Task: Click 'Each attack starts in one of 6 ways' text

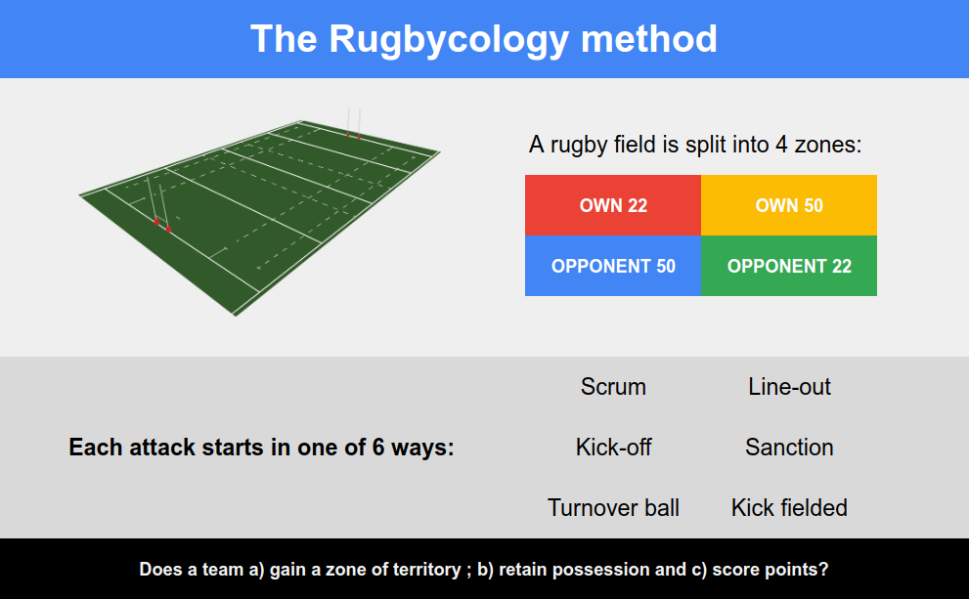Action: 261,448
